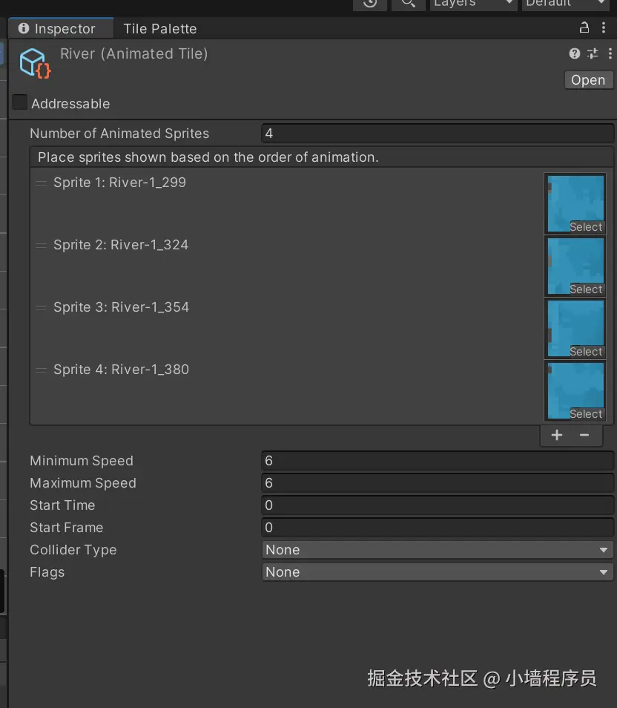617x708 pixels.
Task: Click the Minimum Speed input field
Action: [x=438, y=461]
